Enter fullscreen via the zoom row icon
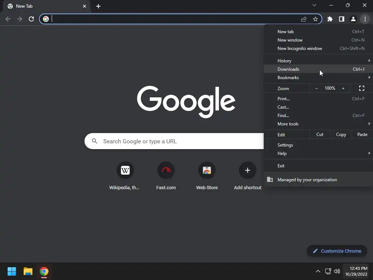The image size is (373, 280). coord(362,88)
